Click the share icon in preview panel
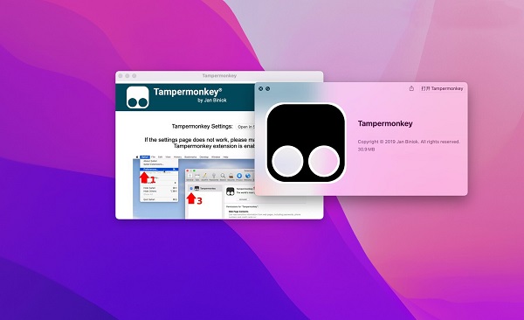Screen dimensions: 524x320 click(x=411, y=88)
